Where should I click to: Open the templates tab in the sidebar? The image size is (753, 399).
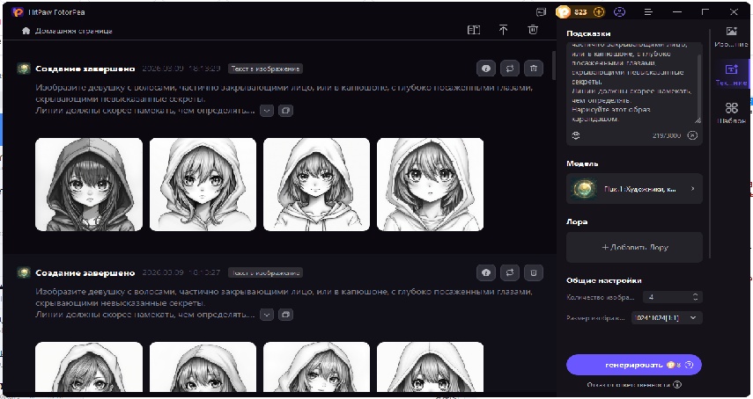pyautogui.click(x=731, y=113)
